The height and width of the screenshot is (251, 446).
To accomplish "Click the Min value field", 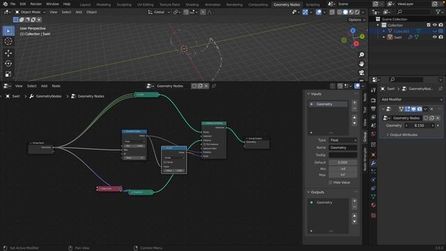I will coord(343,169).
